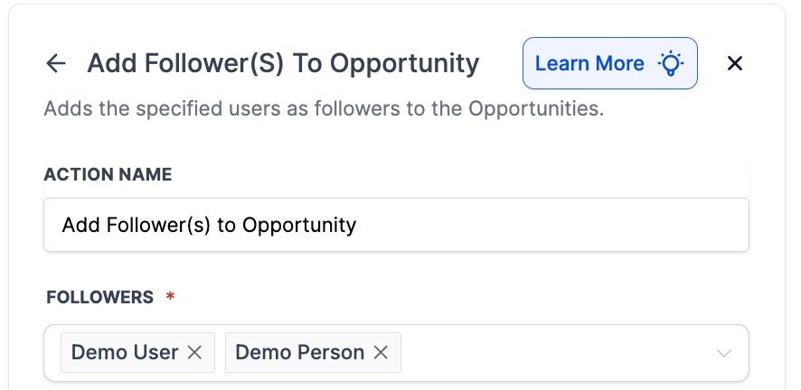Click the word Opportunity in the heading
The width and height of the screenshot is (801, 390).
tap(404, 63)
